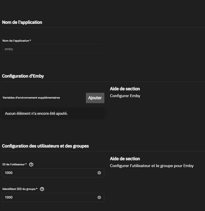Clear the ID de l'utilisateur field value
Screen dimensions: 205x211
99,173
